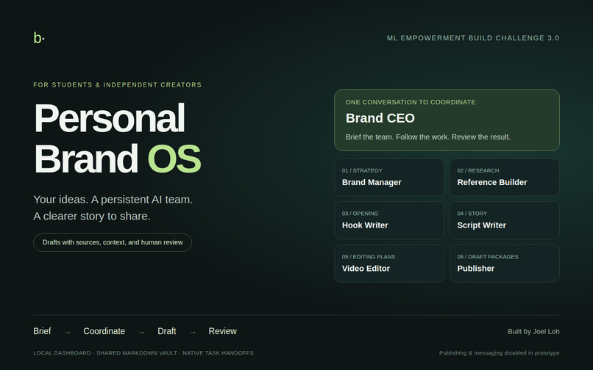
Task: Click 'SHARED MARKDOWN VAULT' footer text
Action: click(x=137, y=353)
